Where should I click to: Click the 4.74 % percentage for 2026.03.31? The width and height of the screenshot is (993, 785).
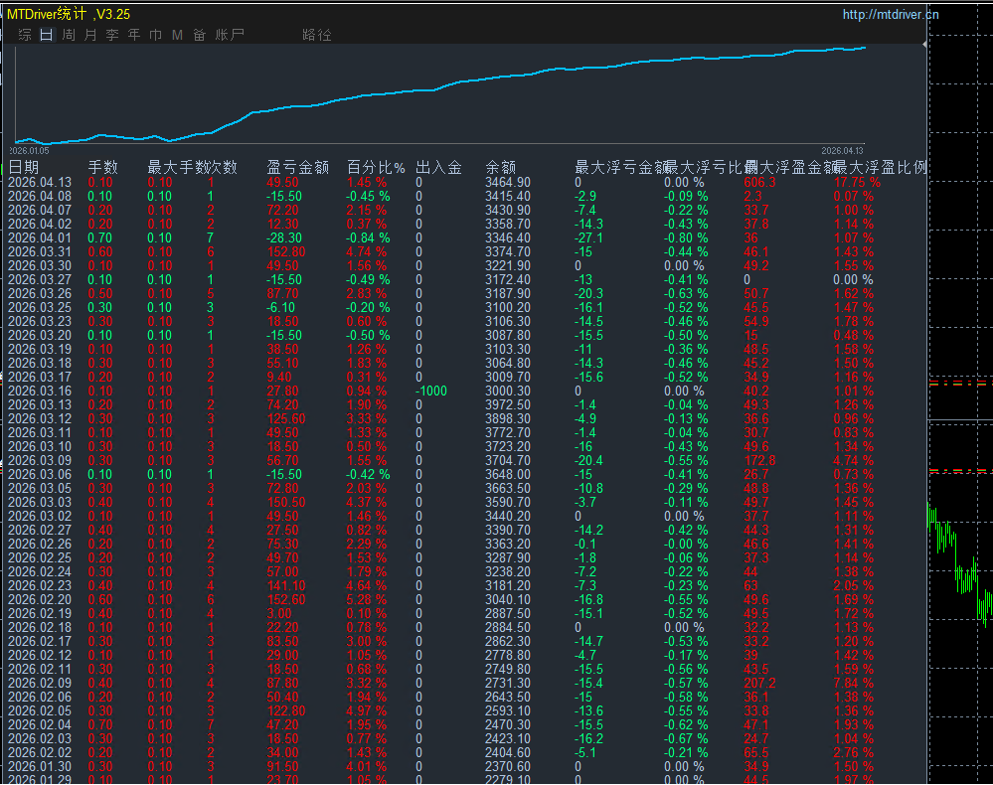(366, 252)
